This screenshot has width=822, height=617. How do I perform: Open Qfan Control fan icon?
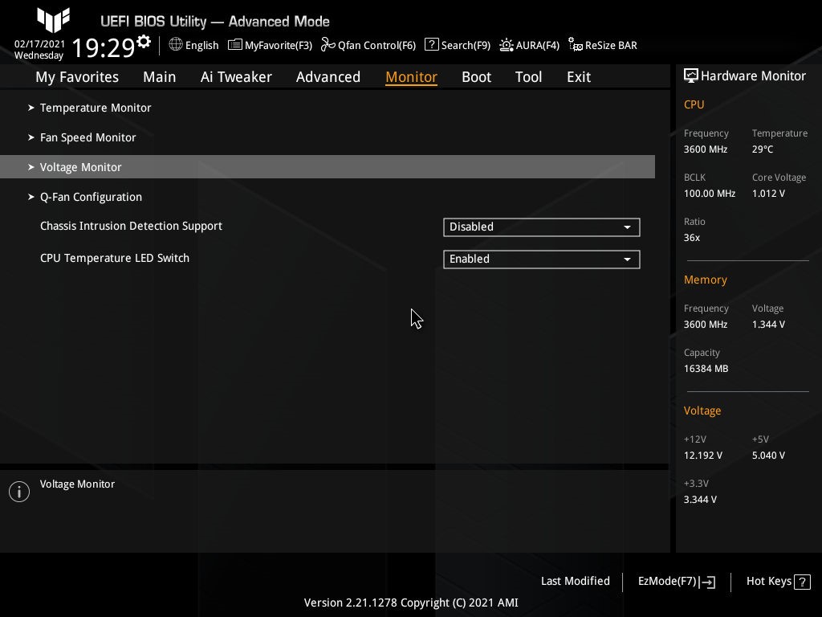pyautogui.click(x=328, y=45)
